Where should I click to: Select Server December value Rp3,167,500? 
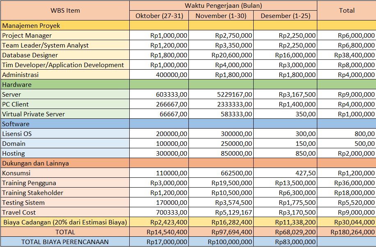[285, 94]
